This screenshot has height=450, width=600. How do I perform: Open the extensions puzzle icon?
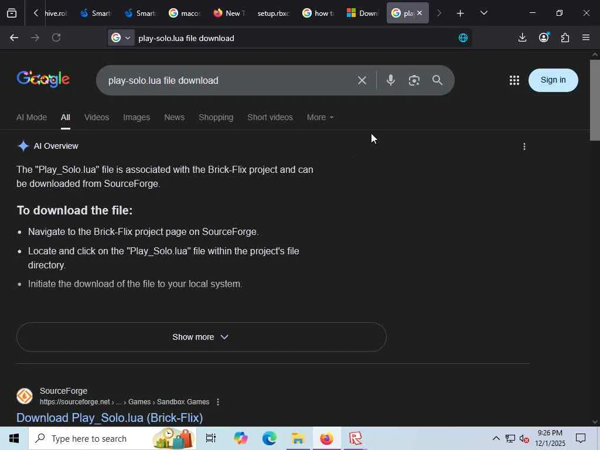click(x=565, y=37)
